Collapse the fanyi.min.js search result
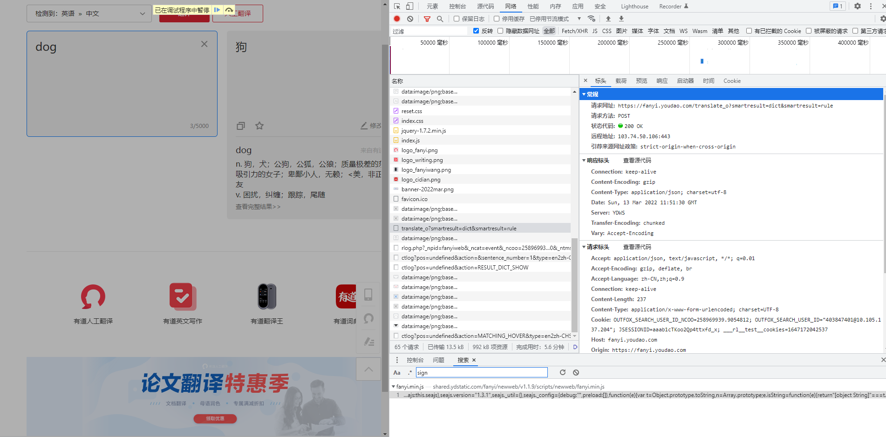The width and height of the screenshot is (886, 437). point(394,386)
